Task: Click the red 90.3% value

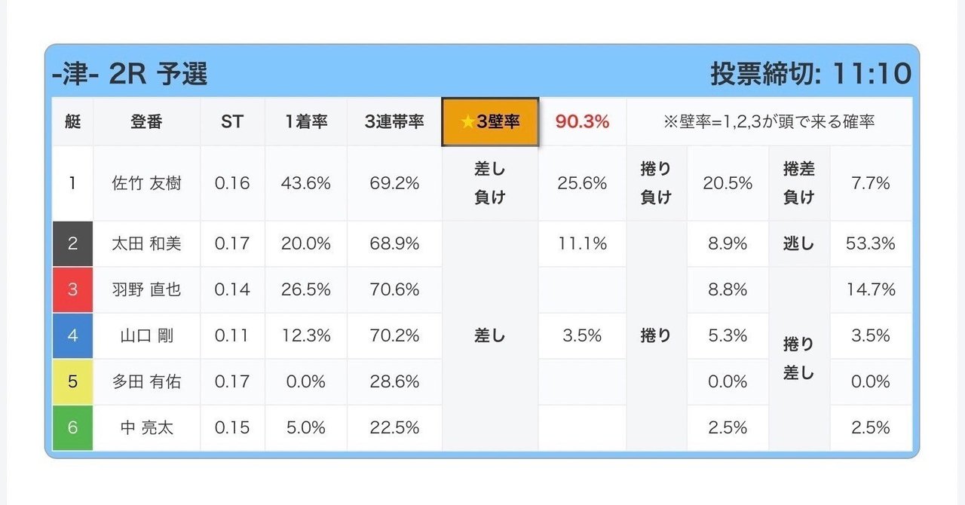Action: pos(582,121)
